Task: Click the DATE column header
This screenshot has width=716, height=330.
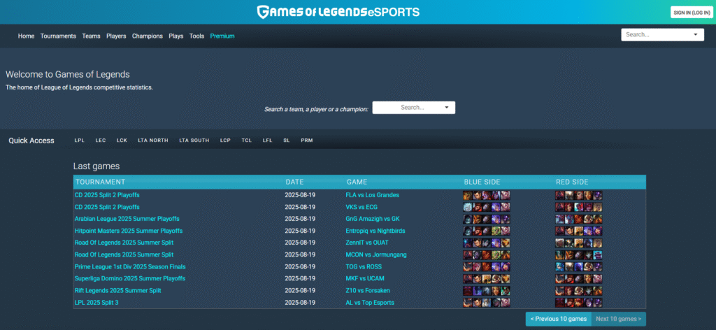Action: point(294,182)
